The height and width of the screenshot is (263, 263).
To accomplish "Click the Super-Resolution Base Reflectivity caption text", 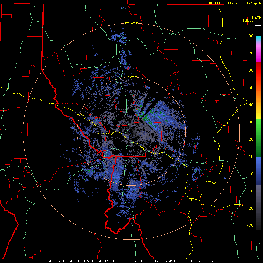I will [92, 261].
